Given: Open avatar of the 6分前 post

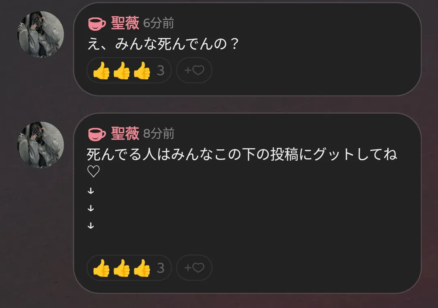Looking at the screenshot, I should click(41, 34).
